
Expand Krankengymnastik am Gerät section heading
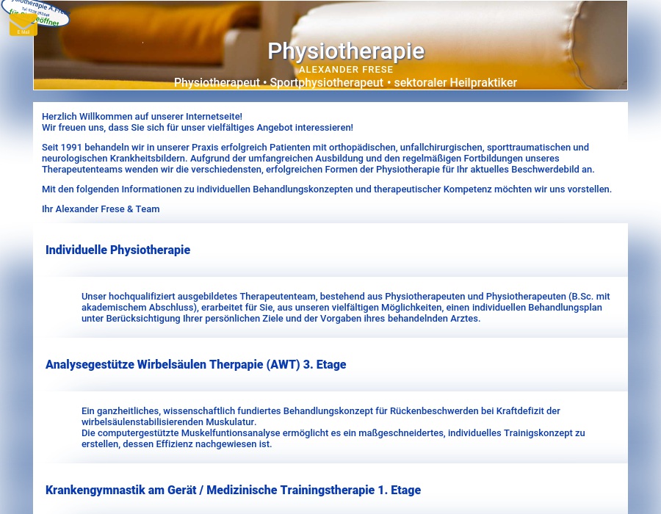233,490
